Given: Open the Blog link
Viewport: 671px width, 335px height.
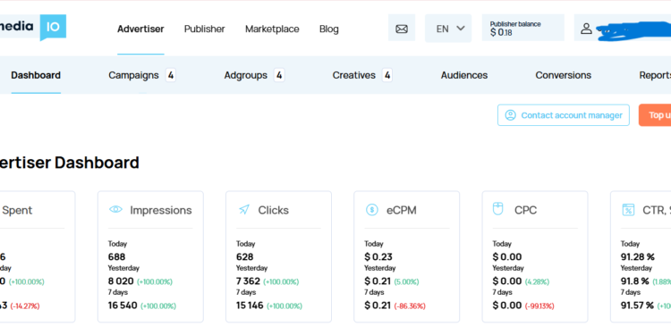Looking at the screenshot, I should (x=329, y=29).
